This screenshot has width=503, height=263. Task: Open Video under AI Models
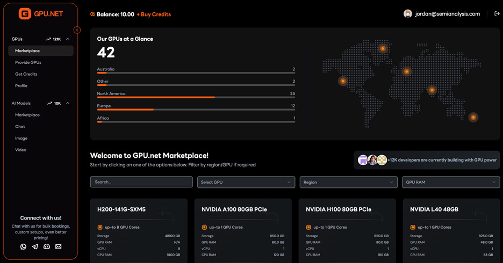point(20,150)
